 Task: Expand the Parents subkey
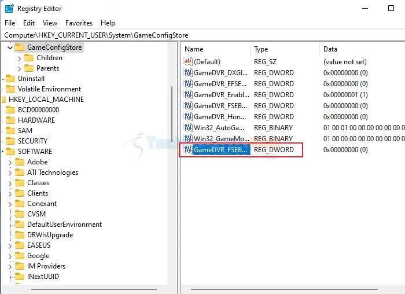[19, 68]
